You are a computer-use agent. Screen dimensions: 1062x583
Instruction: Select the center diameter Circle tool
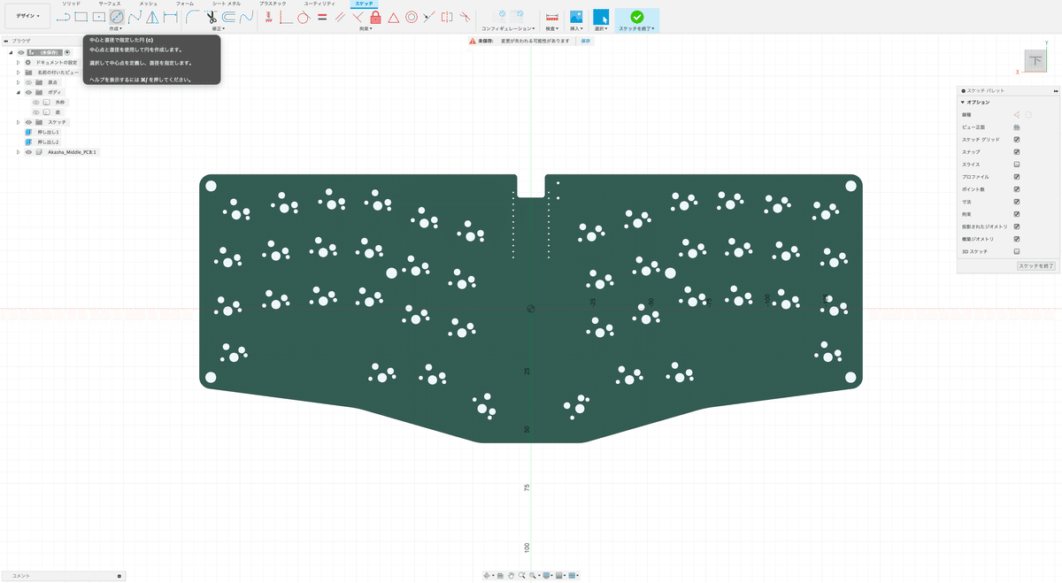[117, 16]
